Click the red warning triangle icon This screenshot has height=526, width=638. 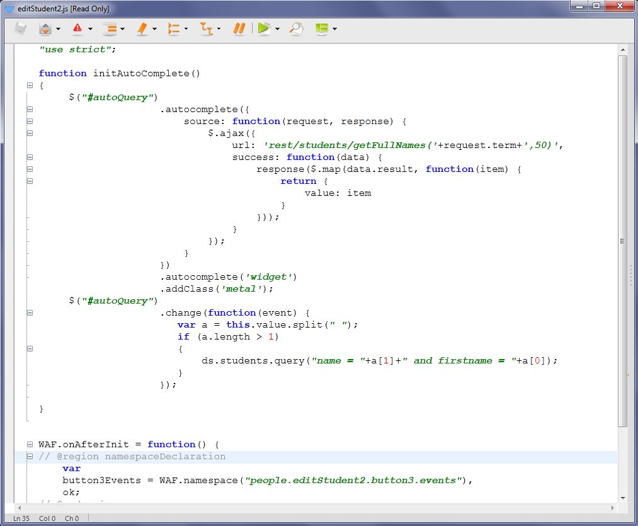pyautogui.click(x=77, y=28)
